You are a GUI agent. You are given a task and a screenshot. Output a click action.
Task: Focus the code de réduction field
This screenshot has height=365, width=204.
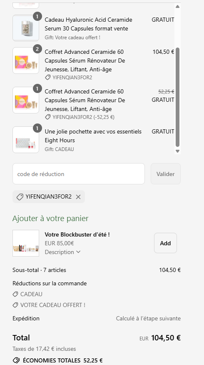tap(79, 174)
